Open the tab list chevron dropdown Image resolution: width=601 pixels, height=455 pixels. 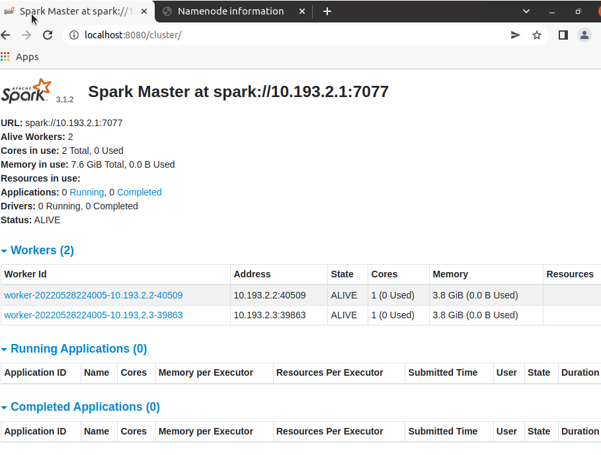tap(526, 11)
